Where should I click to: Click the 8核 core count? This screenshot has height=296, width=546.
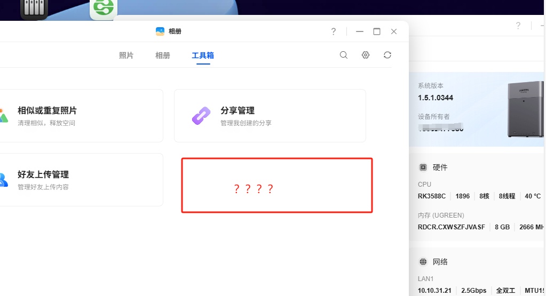(485, 196)
